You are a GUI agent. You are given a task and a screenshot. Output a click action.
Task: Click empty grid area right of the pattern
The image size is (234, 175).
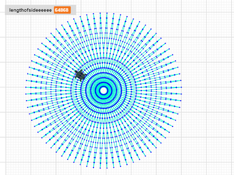tap(208, 91)
